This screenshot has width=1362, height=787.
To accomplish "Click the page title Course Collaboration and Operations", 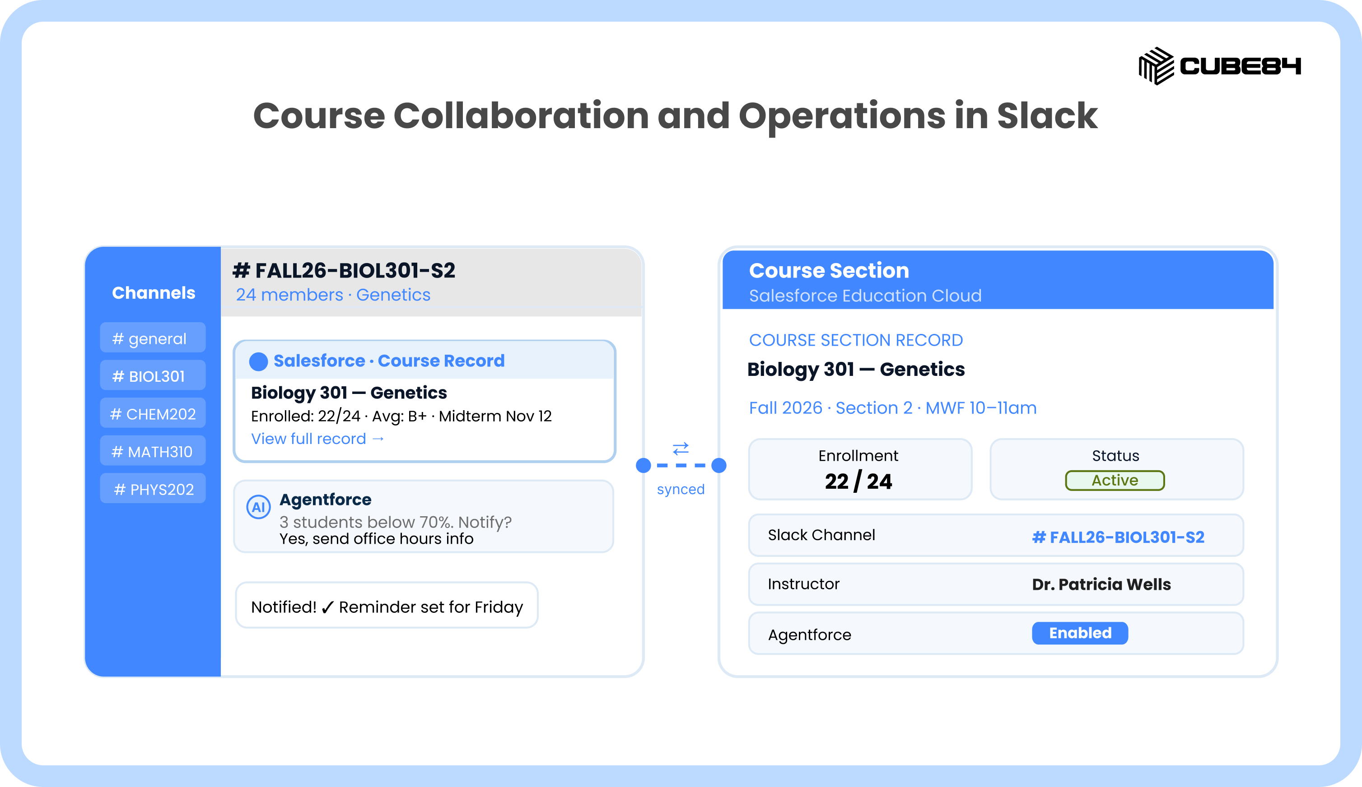I will [676, 117].
